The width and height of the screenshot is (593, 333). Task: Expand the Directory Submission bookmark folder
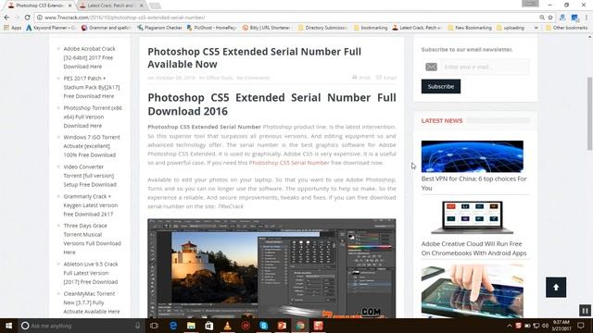(322, 28)
